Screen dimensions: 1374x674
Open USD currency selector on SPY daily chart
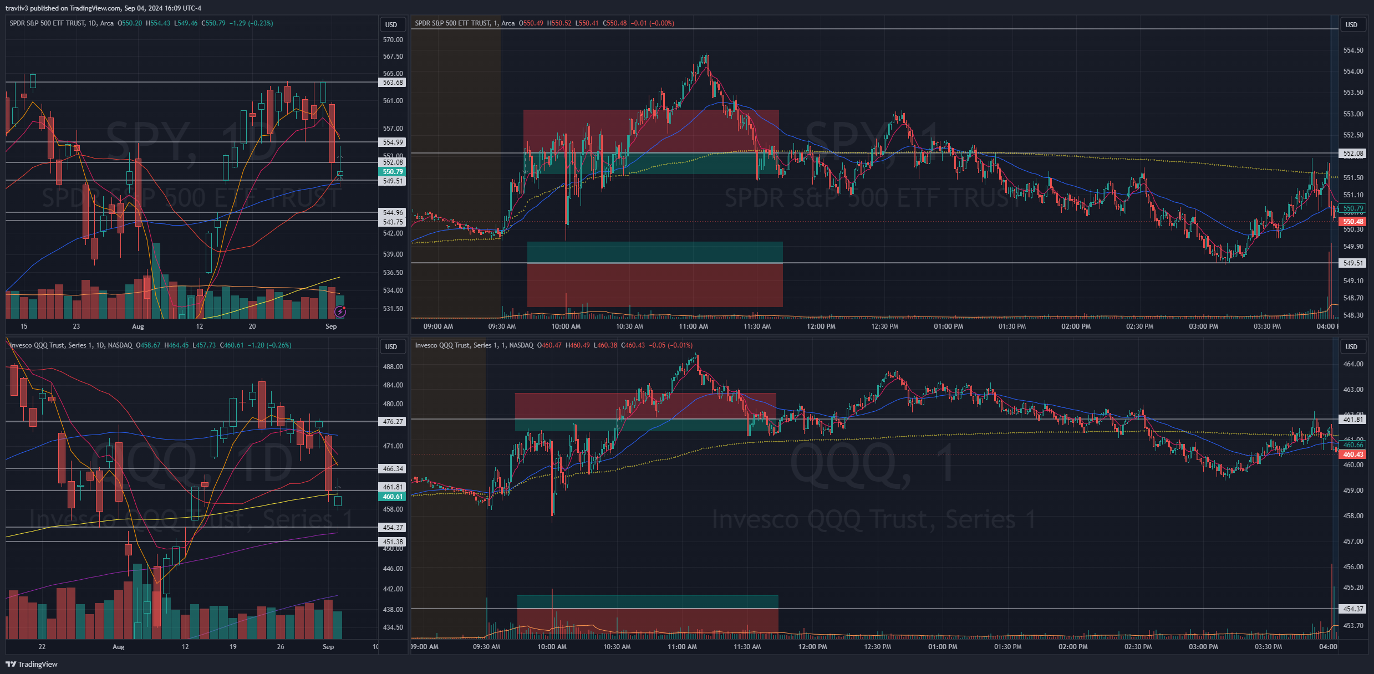click(x=391, y=24)
